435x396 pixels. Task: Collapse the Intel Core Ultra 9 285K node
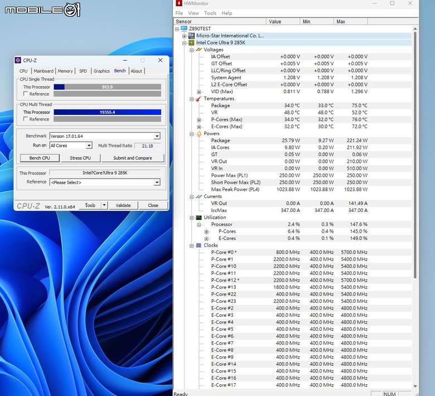pos(184,43)
